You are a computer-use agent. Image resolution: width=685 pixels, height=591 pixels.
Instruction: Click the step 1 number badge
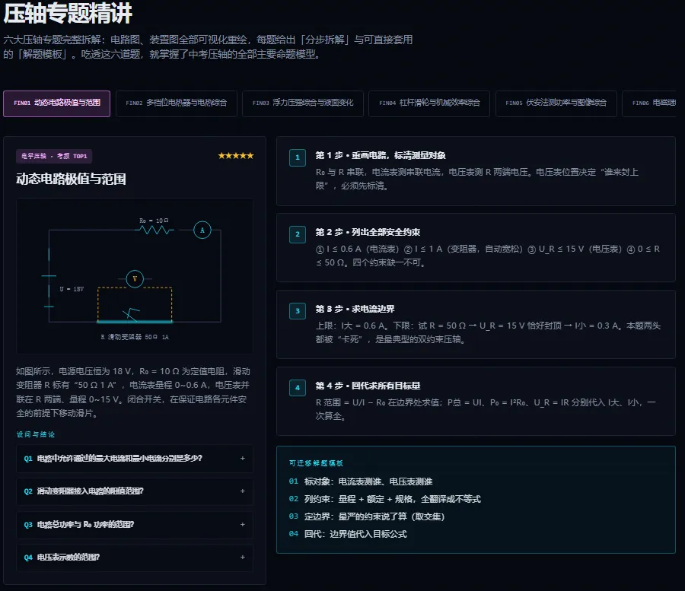point(298,157)
